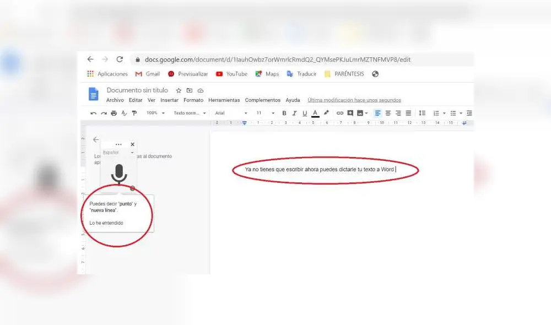Viewport: 551px width, 325px height.
Task: Open the Insertar menu
Action: point(169,100)
